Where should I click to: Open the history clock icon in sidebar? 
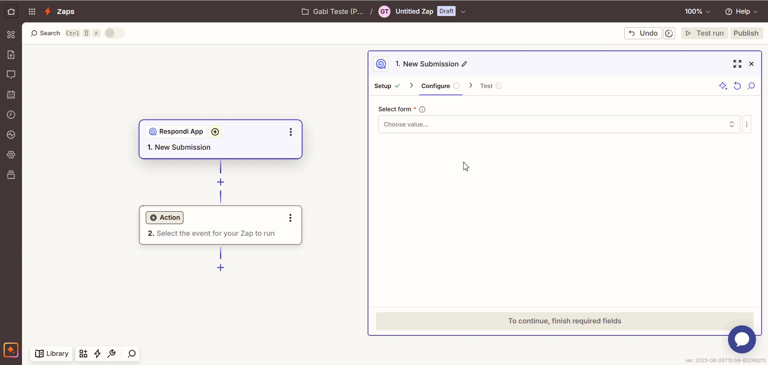[x=11, y=115]
